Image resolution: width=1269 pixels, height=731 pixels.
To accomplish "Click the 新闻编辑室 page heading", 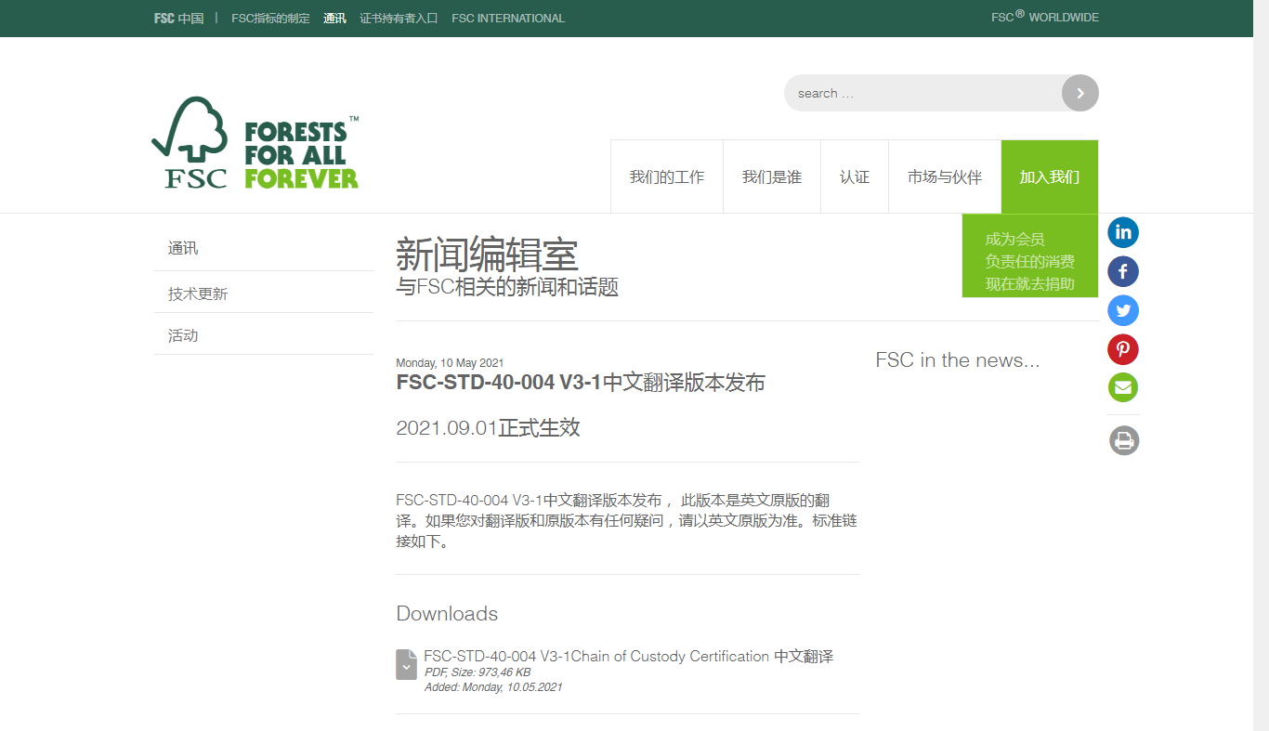I will pyautogui.click(x=487, y=254).
